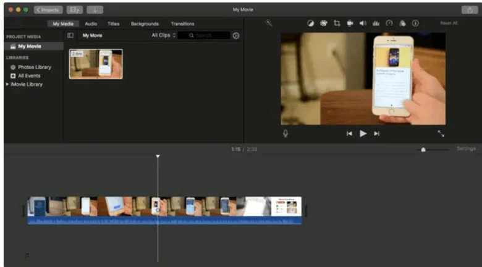The image size is (482, 267).
Task: Show clip information icon
Action: coord(415,23)
